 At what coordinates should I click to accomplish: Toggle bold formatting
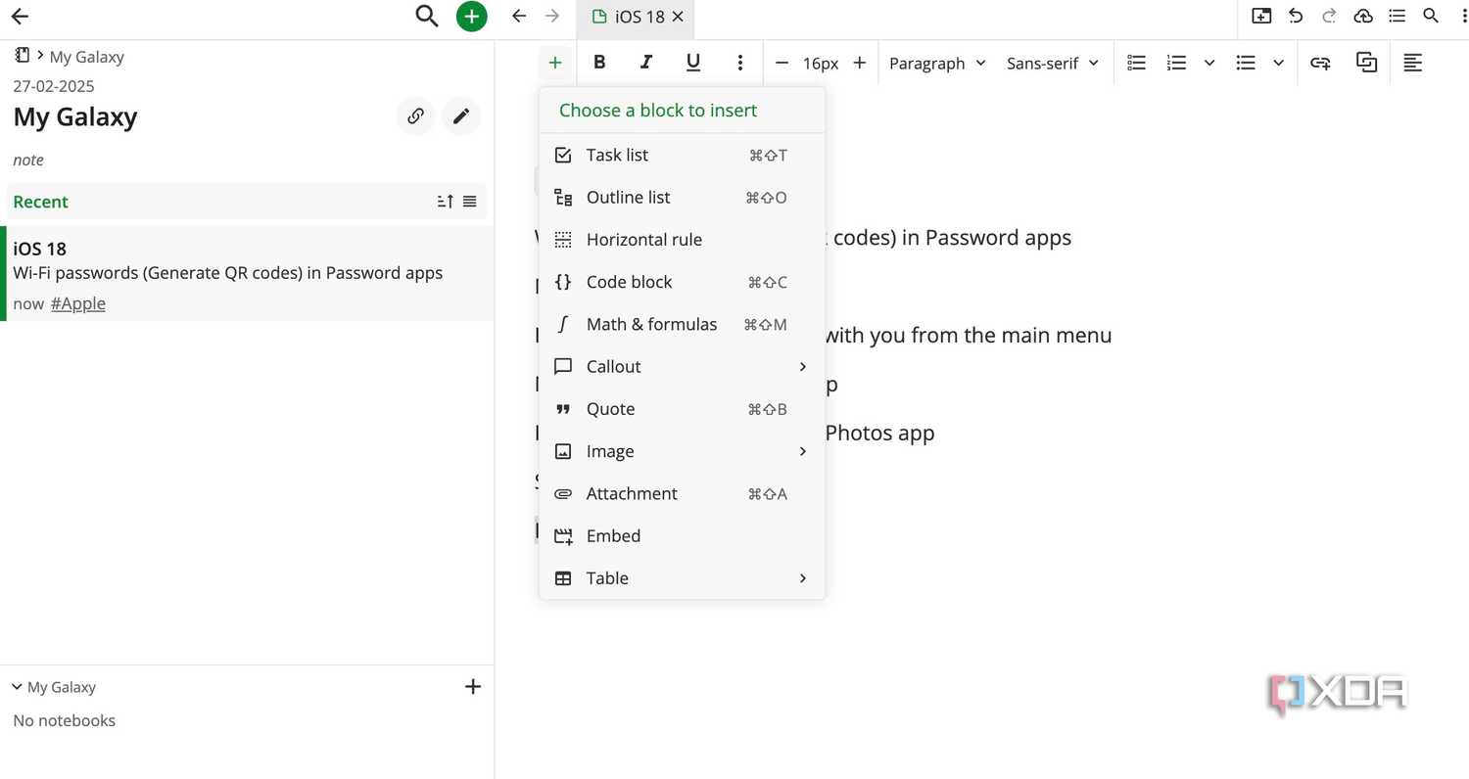coord(599,63)
